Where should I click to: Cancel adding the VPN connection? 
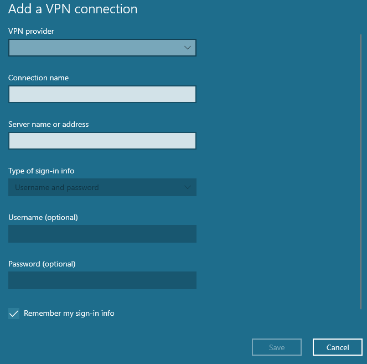(337, 347)
